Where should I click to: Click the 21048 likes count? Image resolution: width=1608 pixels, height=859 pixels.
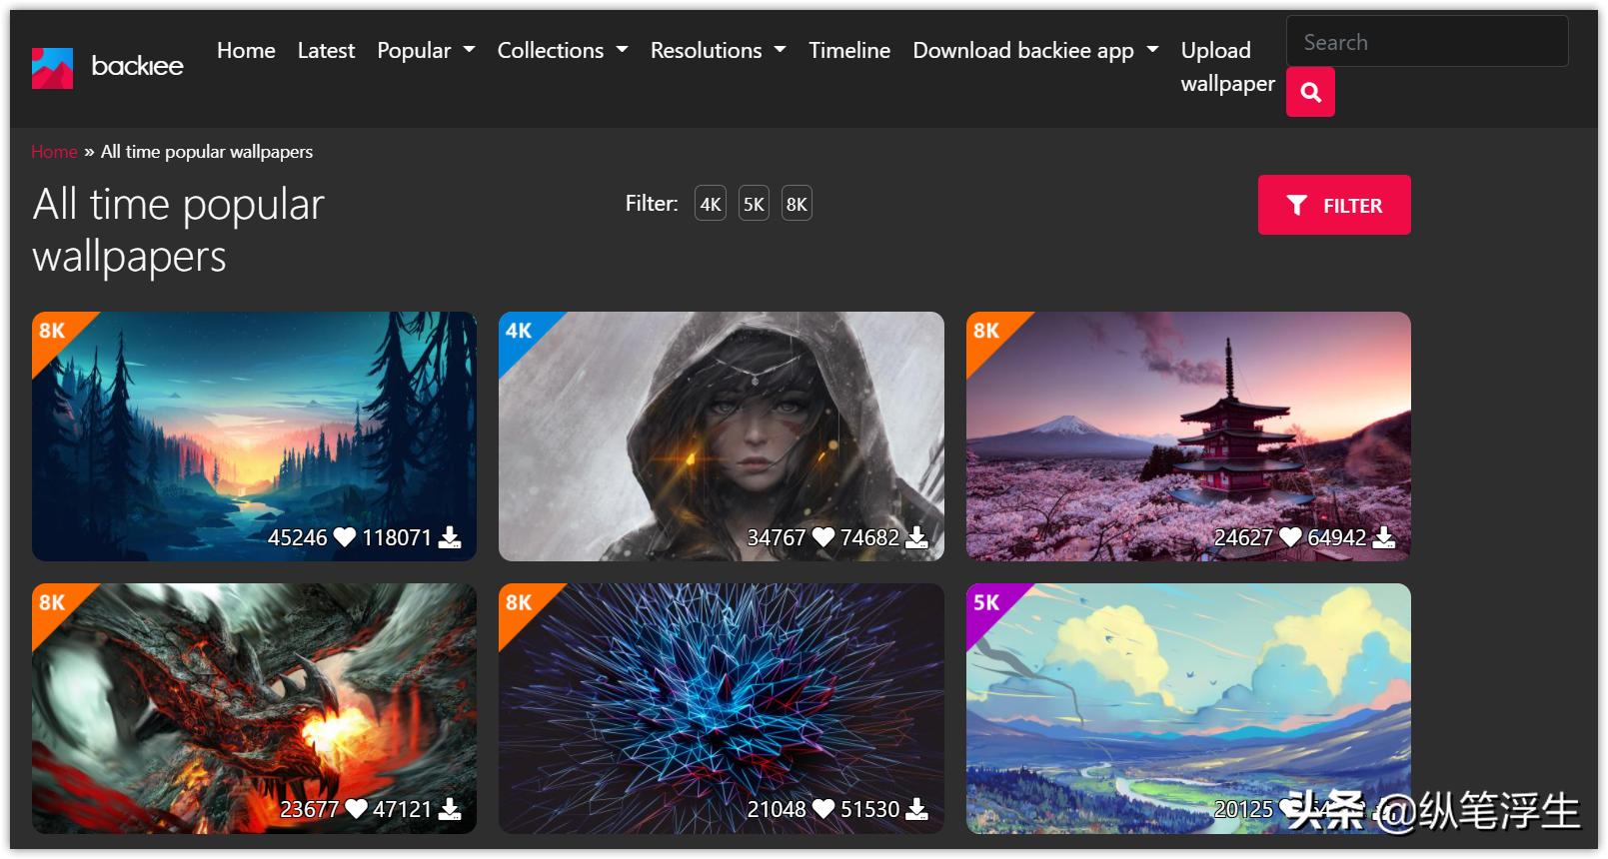pyautogui.click(x=777, y=809)
